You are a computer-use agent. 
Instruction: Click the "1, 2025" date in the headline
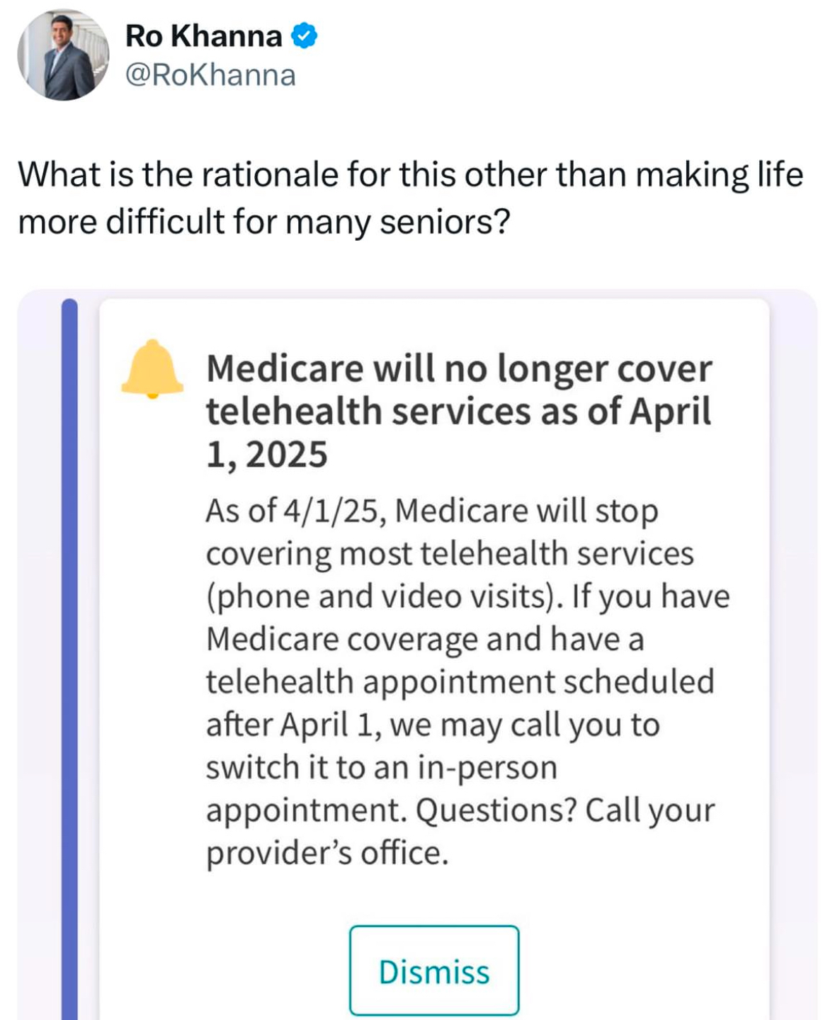(267, 454)
